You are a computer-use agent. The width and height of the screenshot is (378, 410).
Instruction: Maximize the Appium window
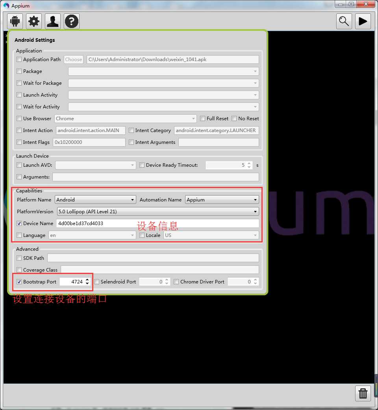(351, 4)
